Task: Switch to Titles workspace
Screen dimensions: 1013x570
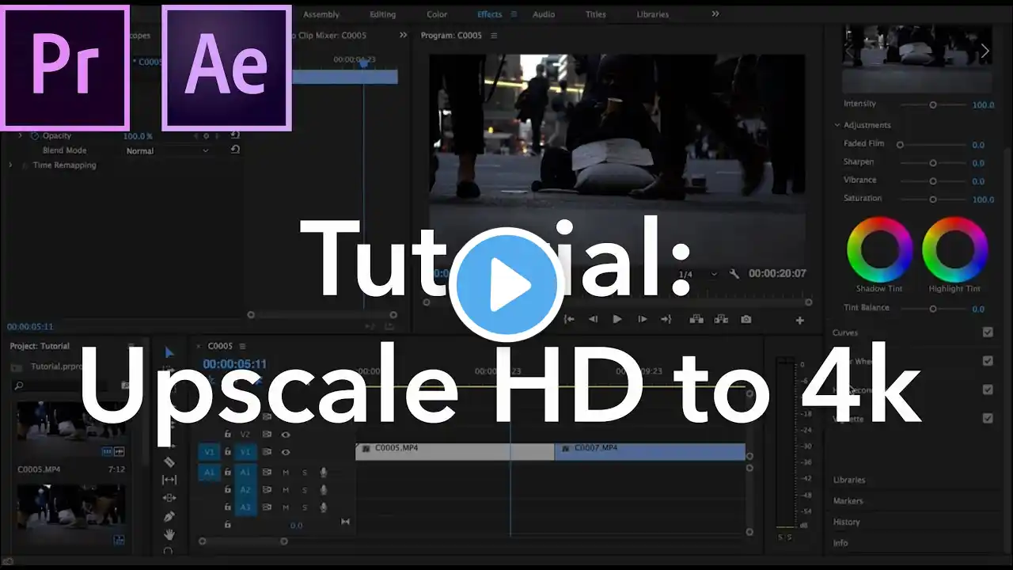Action: point(596,14)
